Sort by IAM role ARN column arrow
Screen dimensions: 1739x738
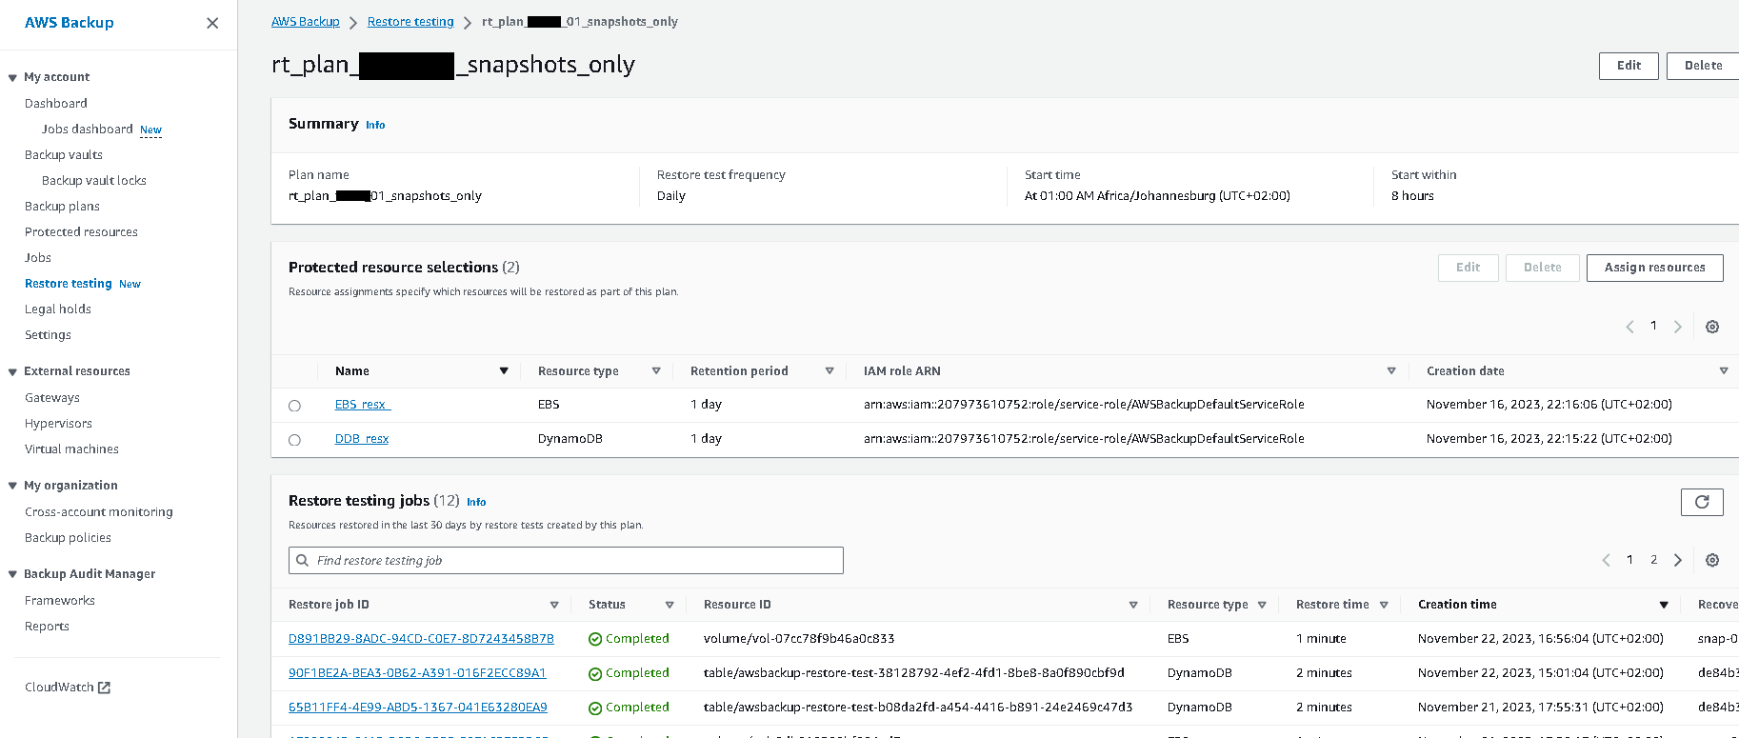pos(1391,371)
